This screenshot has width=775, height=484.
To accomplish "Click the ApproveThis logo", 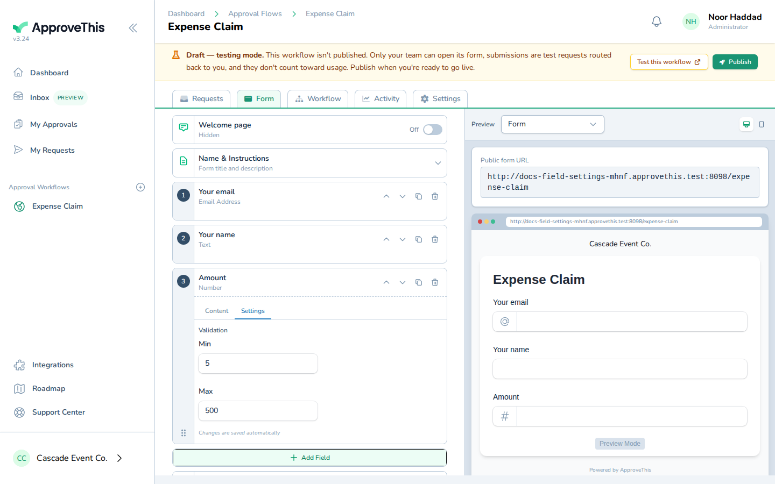I will pyautogui.click(x=59, y=27).
